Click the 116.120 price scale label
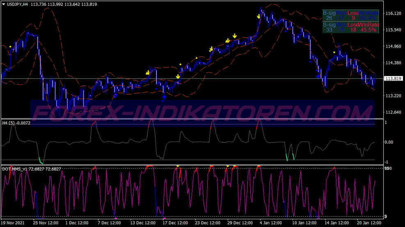 (x=393, y=13)
